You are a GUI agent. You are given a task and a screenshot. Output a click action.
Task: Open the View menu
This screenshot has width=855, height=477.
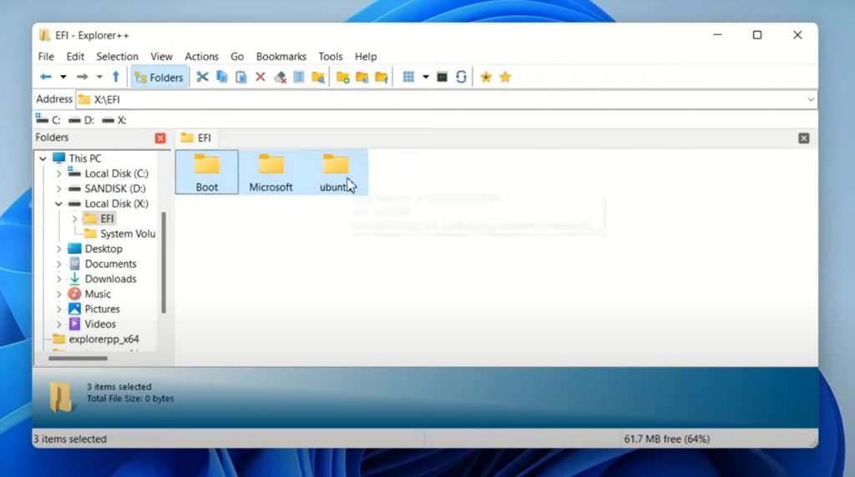161,57
